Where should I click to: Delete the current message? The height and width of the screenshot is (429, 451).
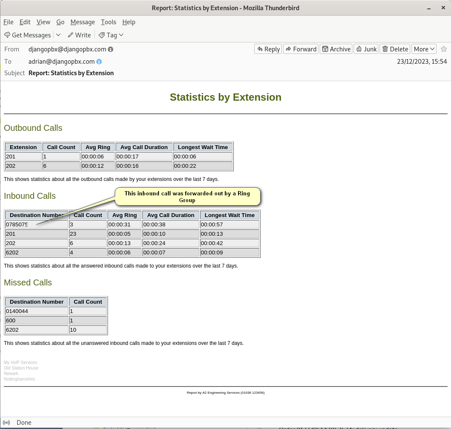tap(394, 49)
